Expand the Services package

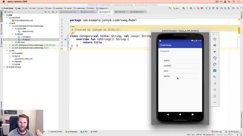(13, 42)
